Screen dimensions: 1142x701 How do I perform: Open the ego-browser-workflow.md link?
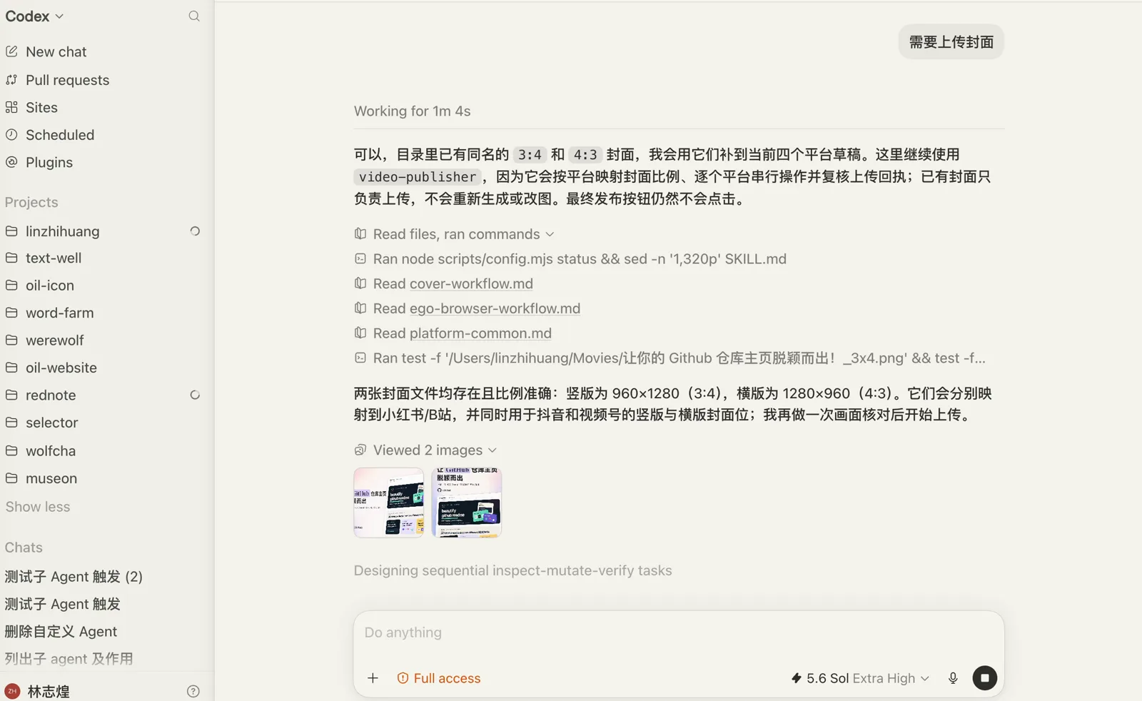(x=495, y=308)
